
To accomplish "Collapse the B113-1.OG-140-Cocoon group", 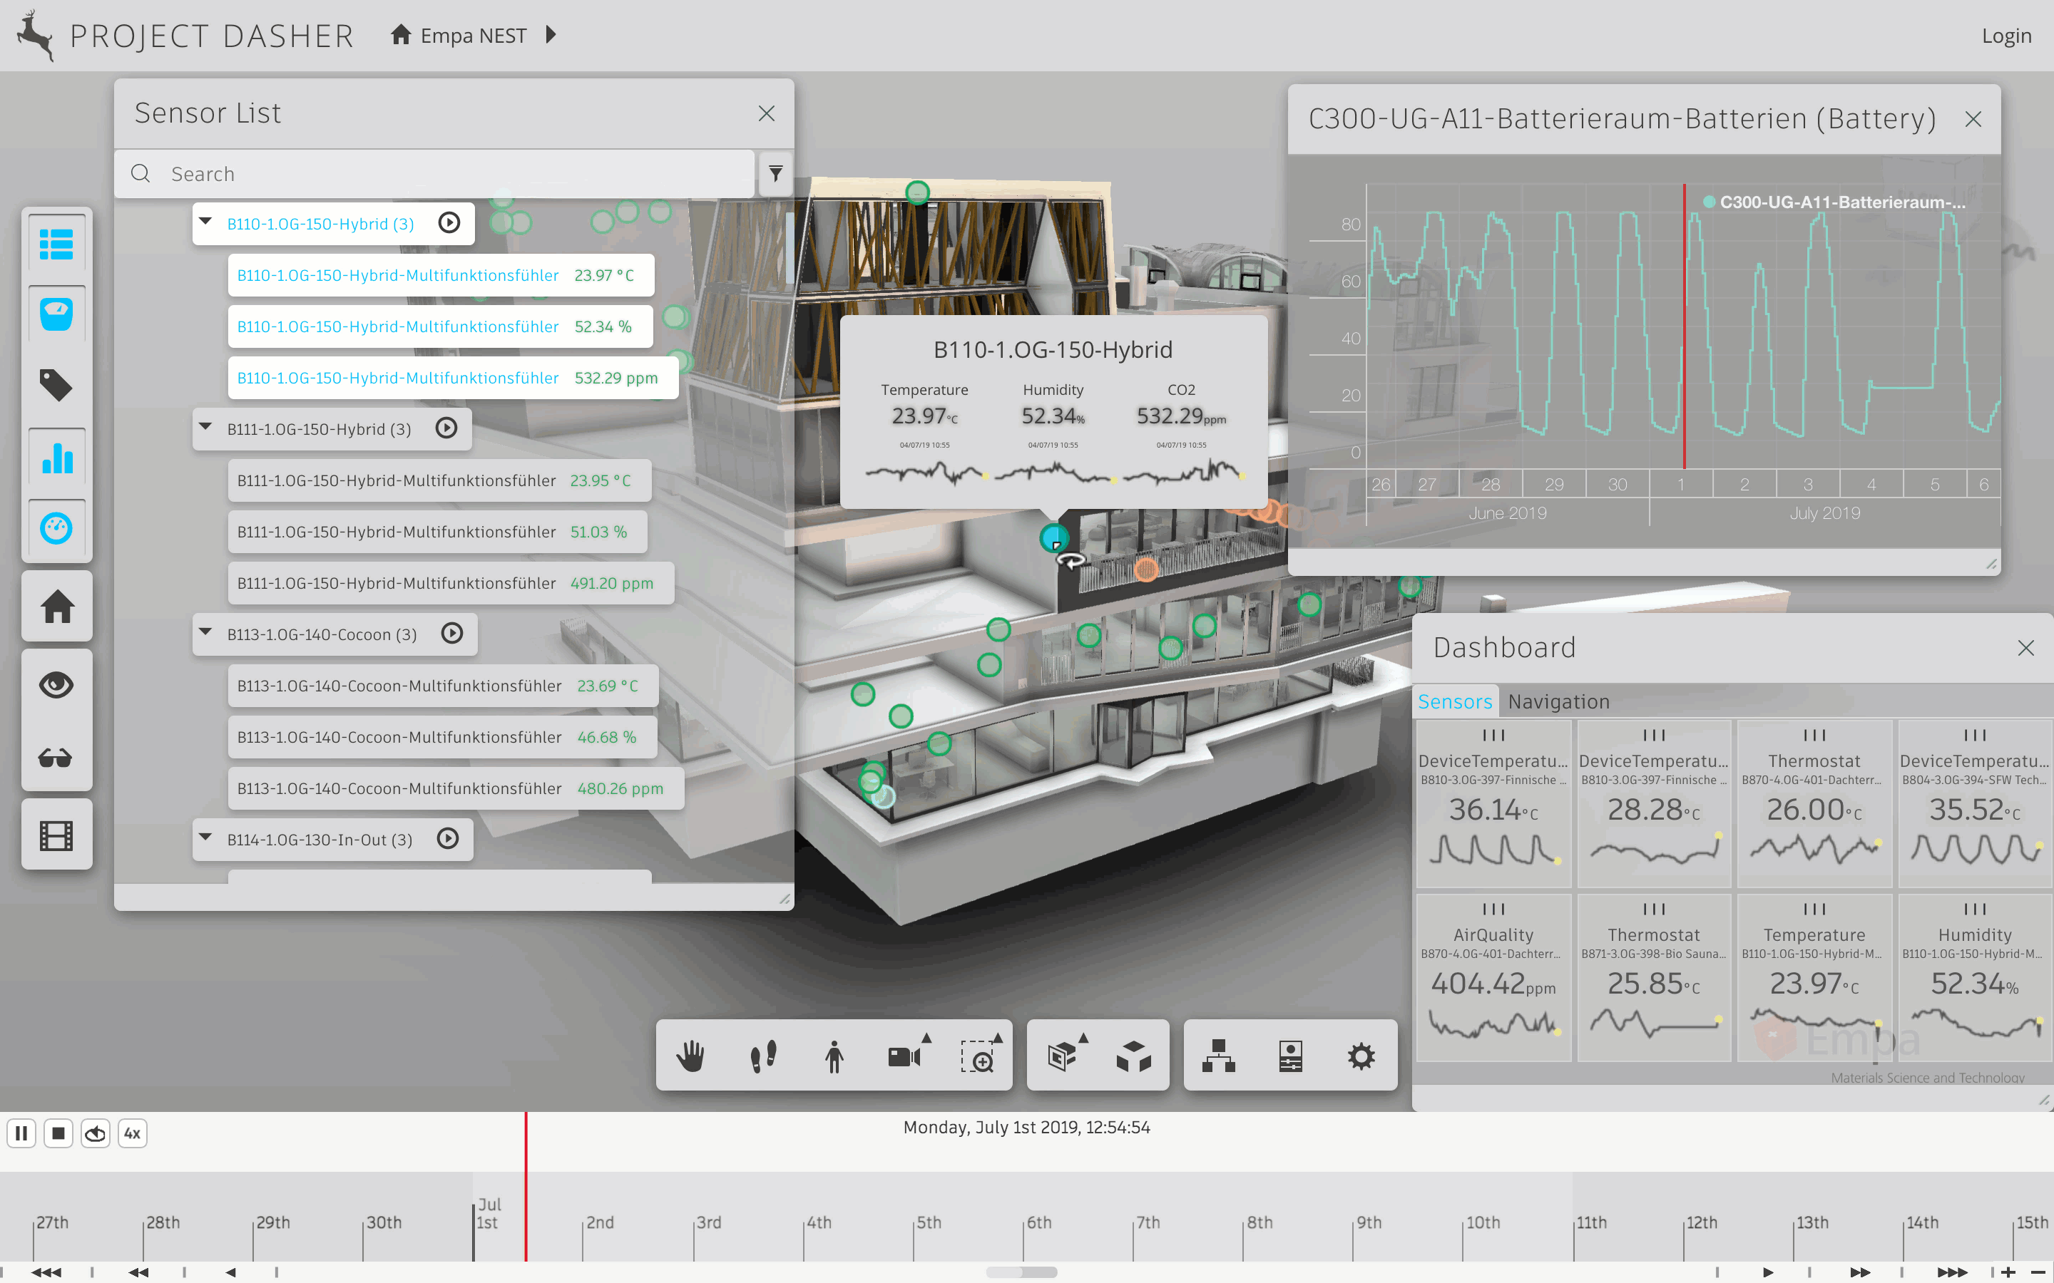I will coord(205,633).
